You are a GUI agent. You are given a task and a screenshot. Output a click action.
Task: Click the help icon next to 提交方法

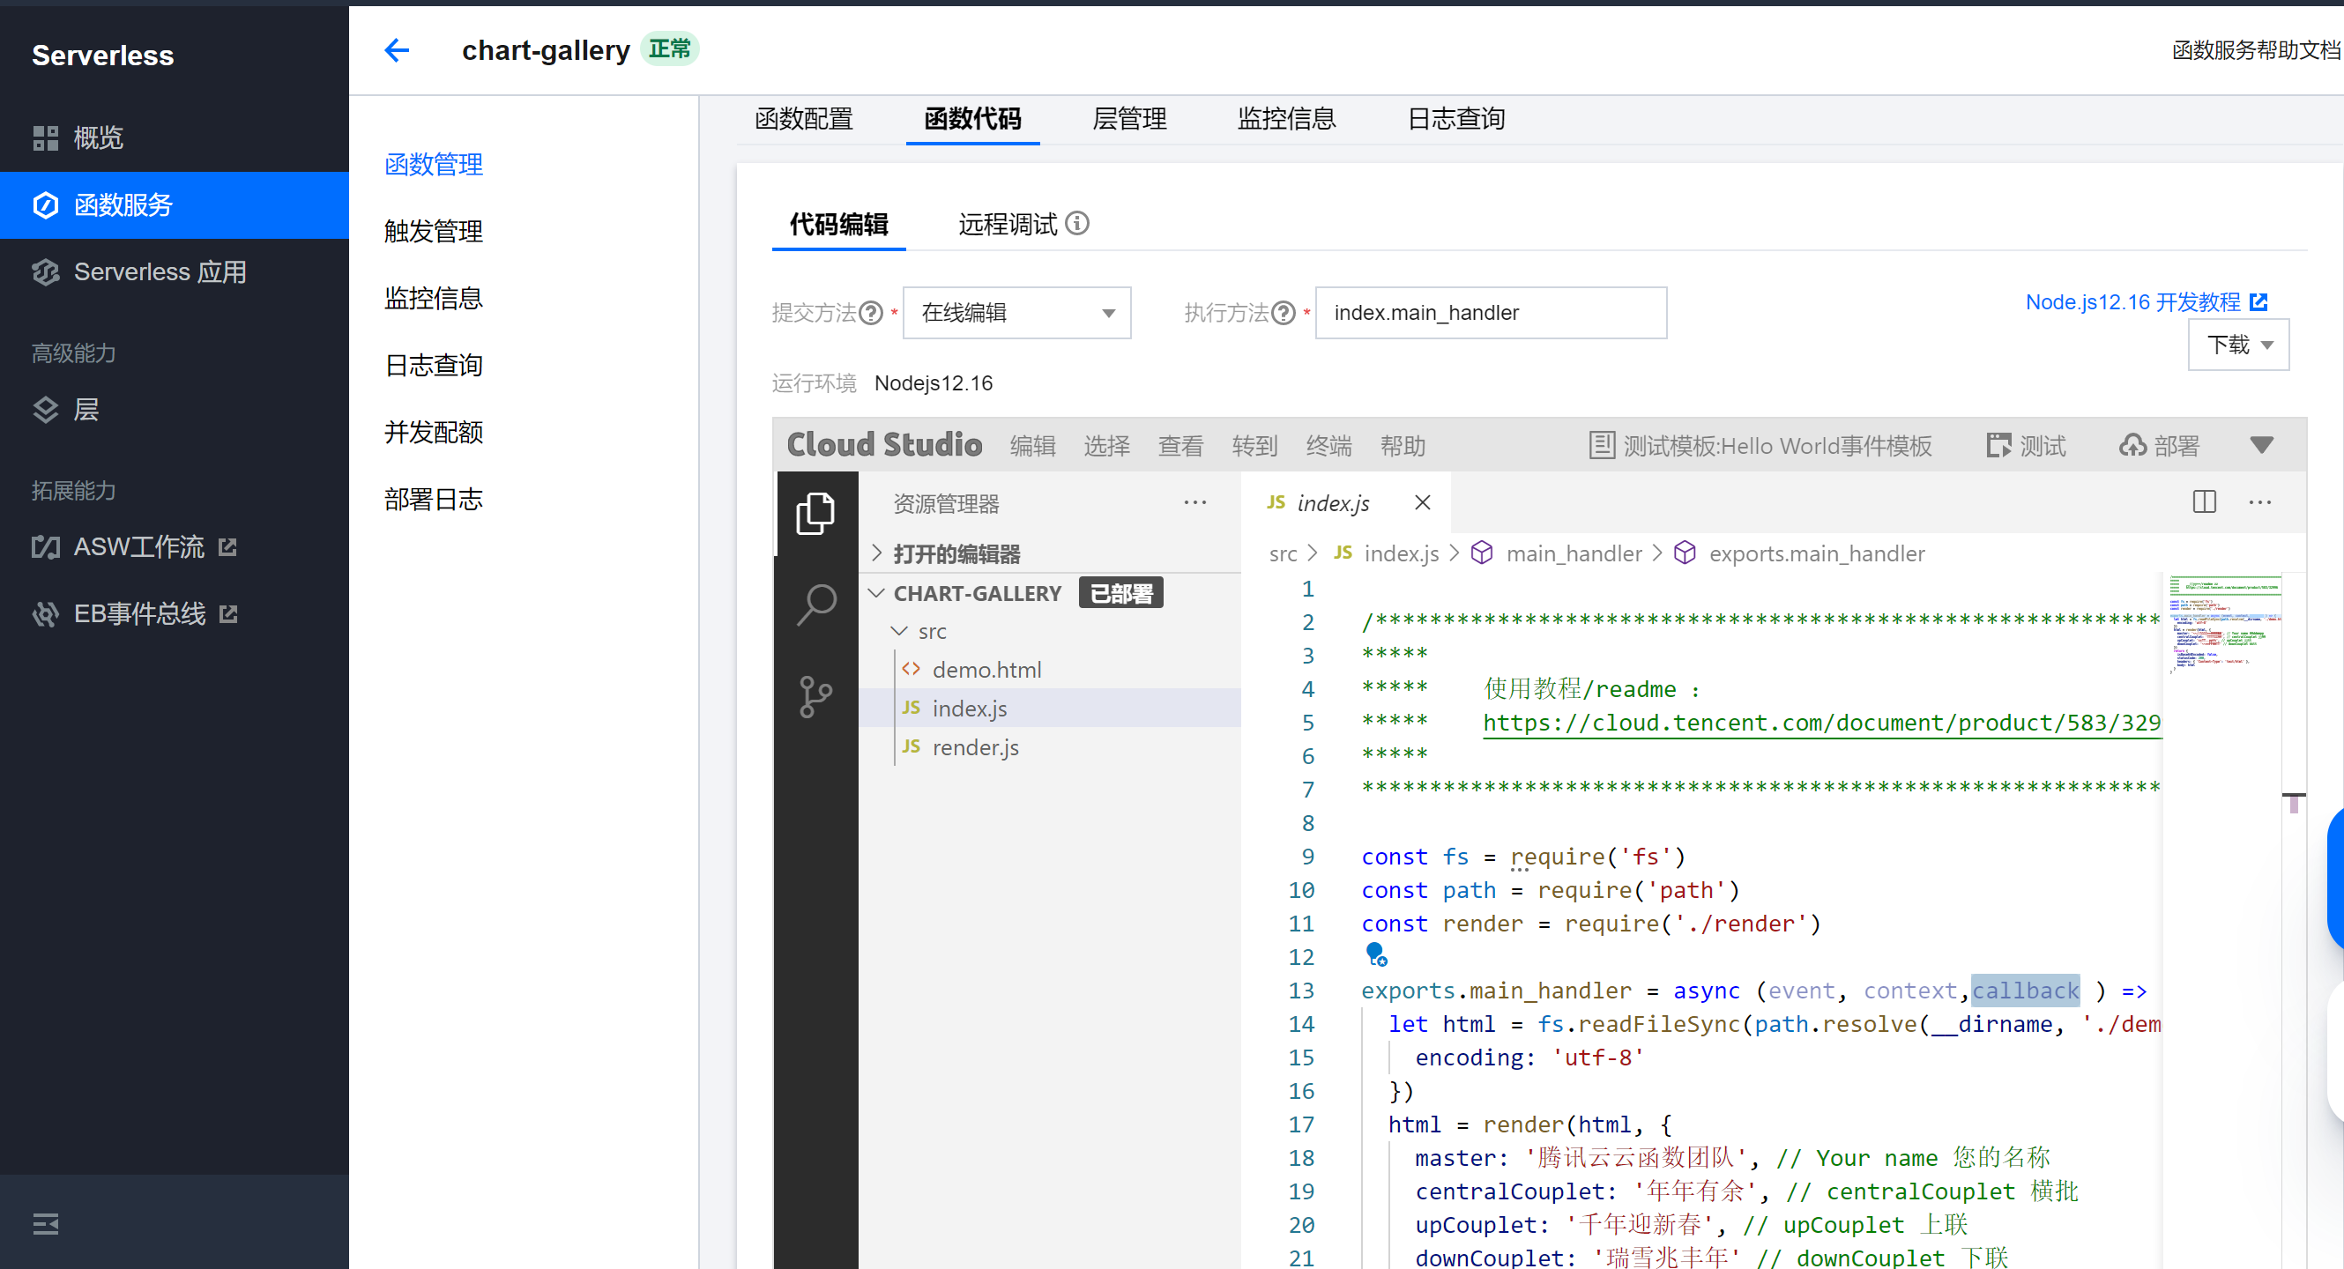coord(871,313)
